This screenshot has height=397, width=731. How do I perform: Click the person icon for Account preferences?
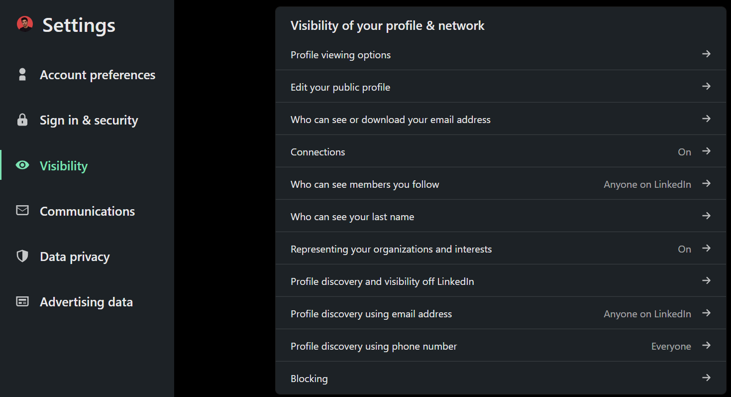22,75
